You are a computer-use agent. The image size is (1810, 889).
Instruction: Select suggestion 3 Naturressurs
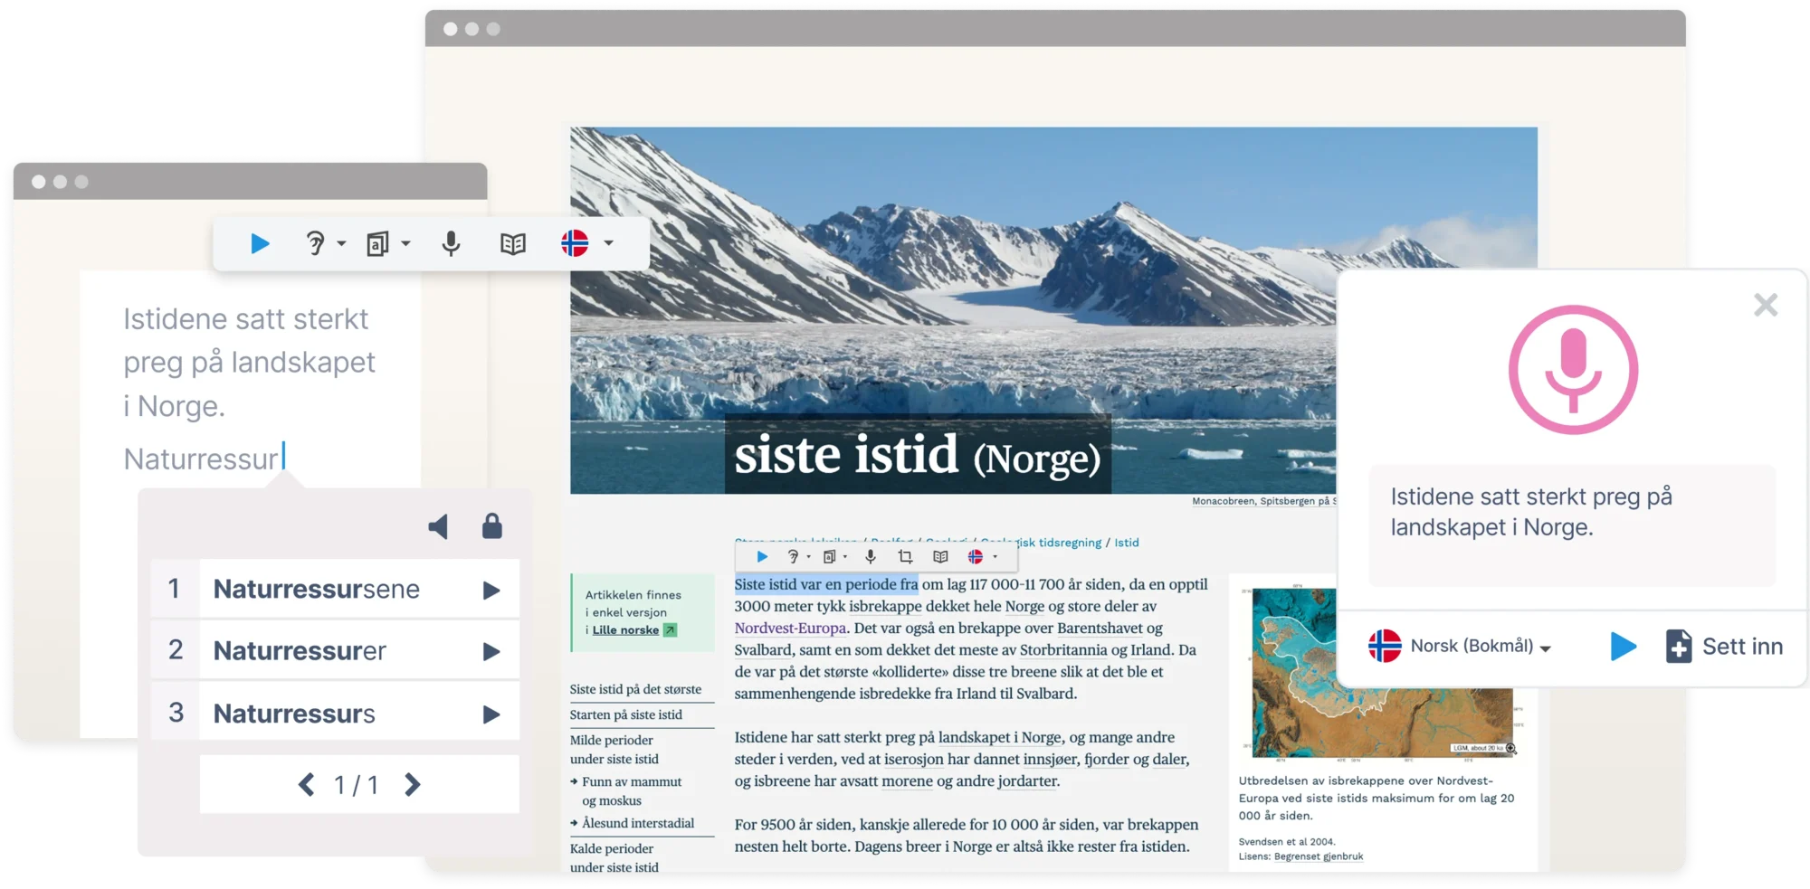point(335,713)
